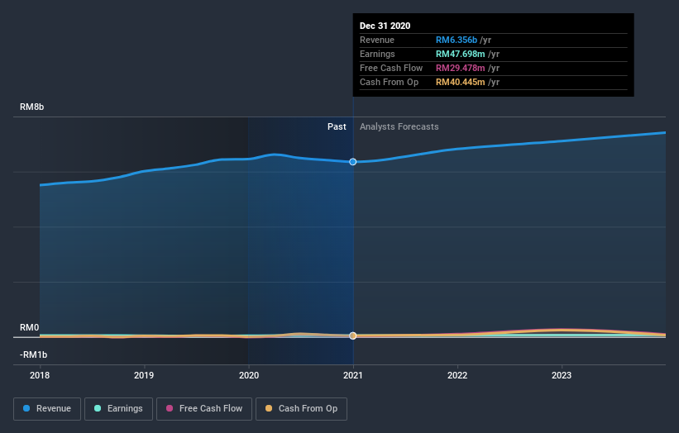Click the Analysts Forecasts label
This screenshot has width=679, height=433.
point(399,126)
